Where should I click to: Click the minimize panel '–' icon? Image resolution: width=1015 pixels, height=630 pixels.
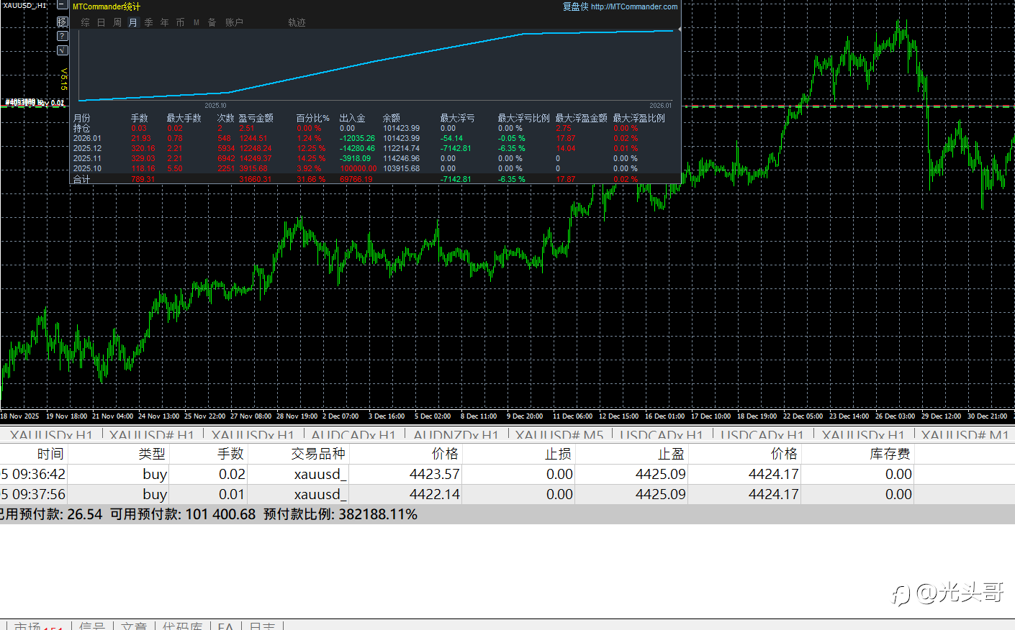point(63,6)
